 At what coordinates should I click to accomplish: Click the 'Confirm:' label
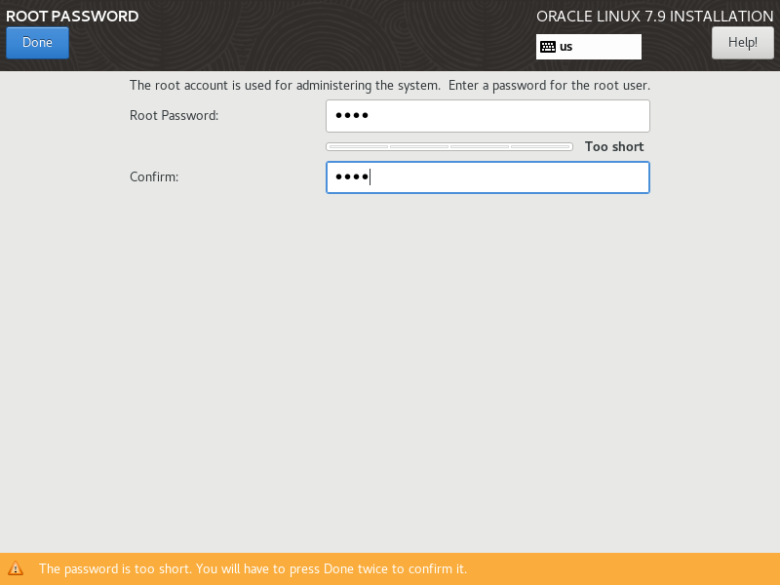click(x=154, y=177)
